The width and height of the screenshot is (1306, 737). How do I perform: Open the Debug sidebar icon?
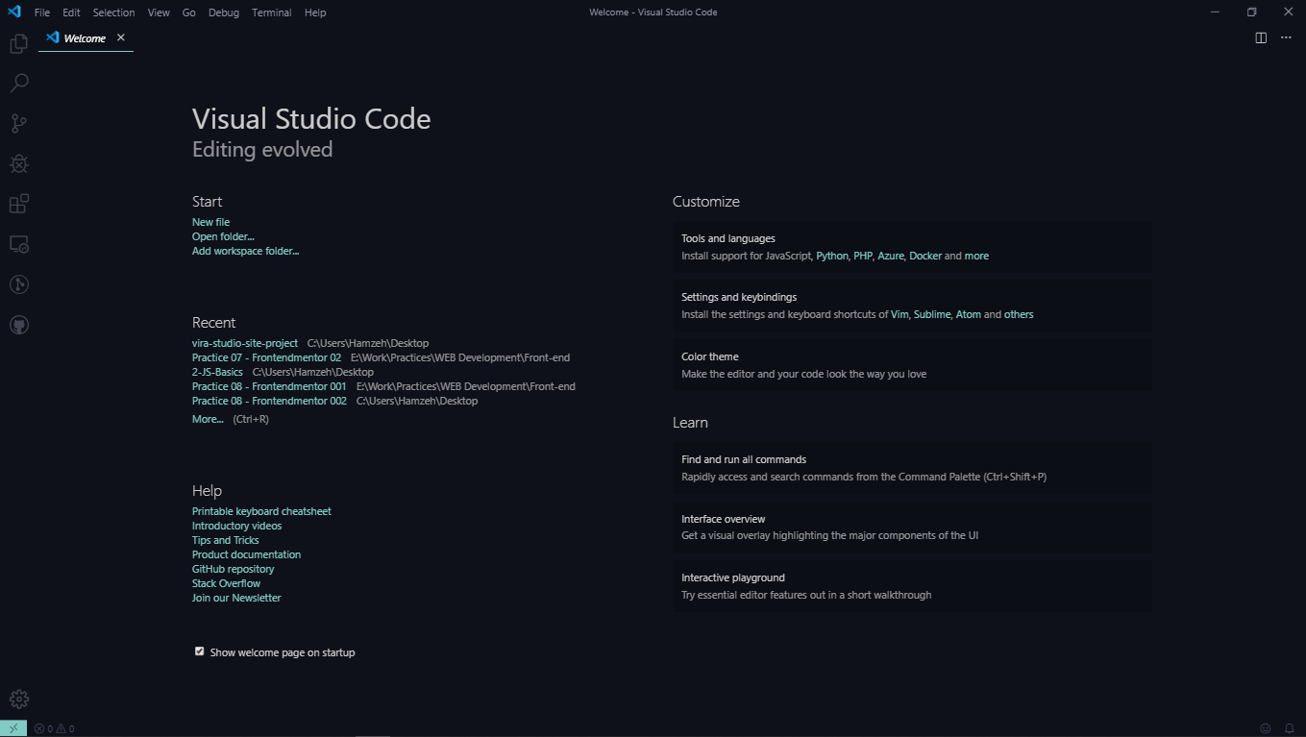point(18,163)
